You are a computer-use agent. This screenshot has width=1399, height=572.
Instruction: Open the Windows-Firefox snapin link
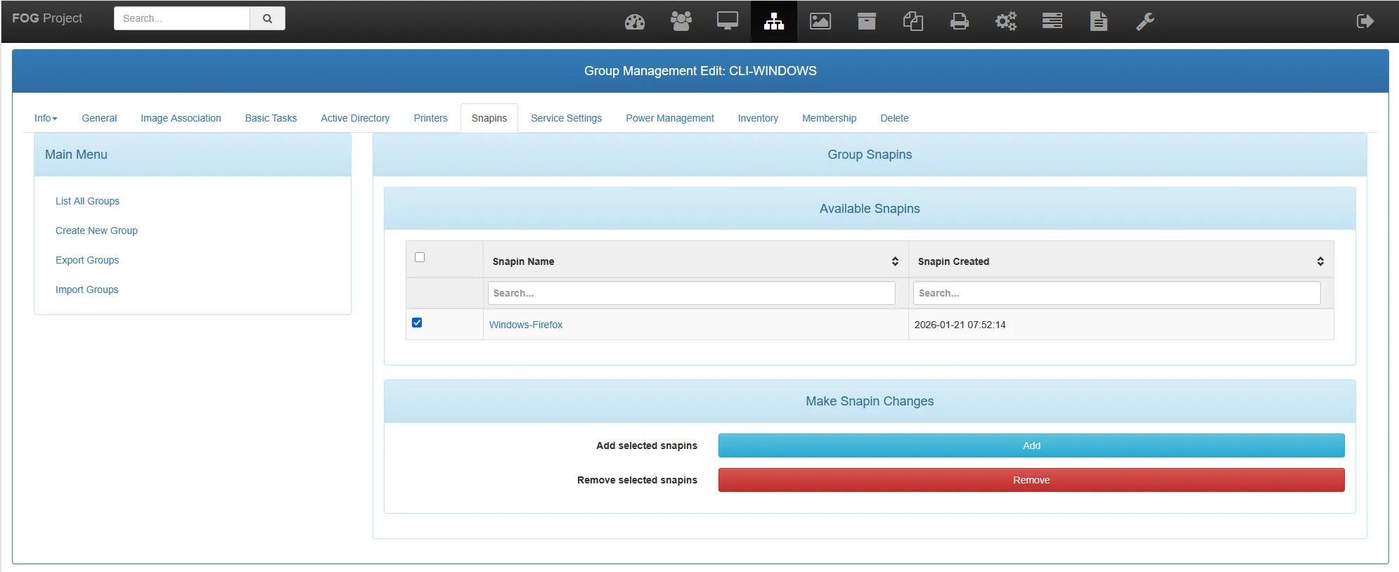tap(525, 325)
